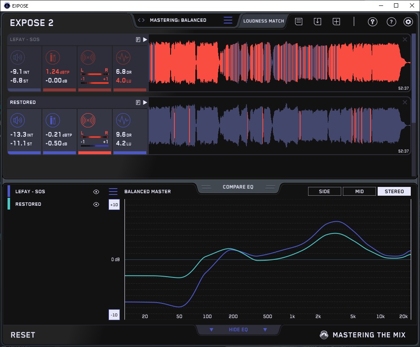Click the 1.24 dBTP peak value

point(57,72)
